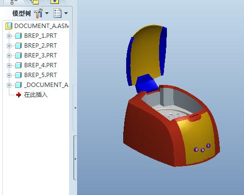
Task: Open the settings dropdown arrow beside hammer icon
Action: point(47,13)
